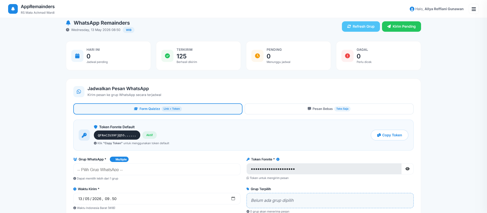Viewport: 487px width, 213px height.
Task: Click the key icon in token box
Action: [84, 135]
